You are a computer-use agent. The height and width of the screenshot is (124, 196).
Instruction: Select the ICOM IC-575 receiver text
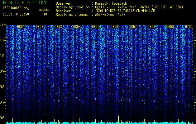coord(125,11)
